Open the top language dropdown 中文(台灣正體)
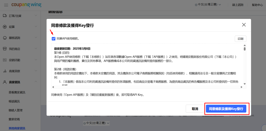 click(208, 5)
